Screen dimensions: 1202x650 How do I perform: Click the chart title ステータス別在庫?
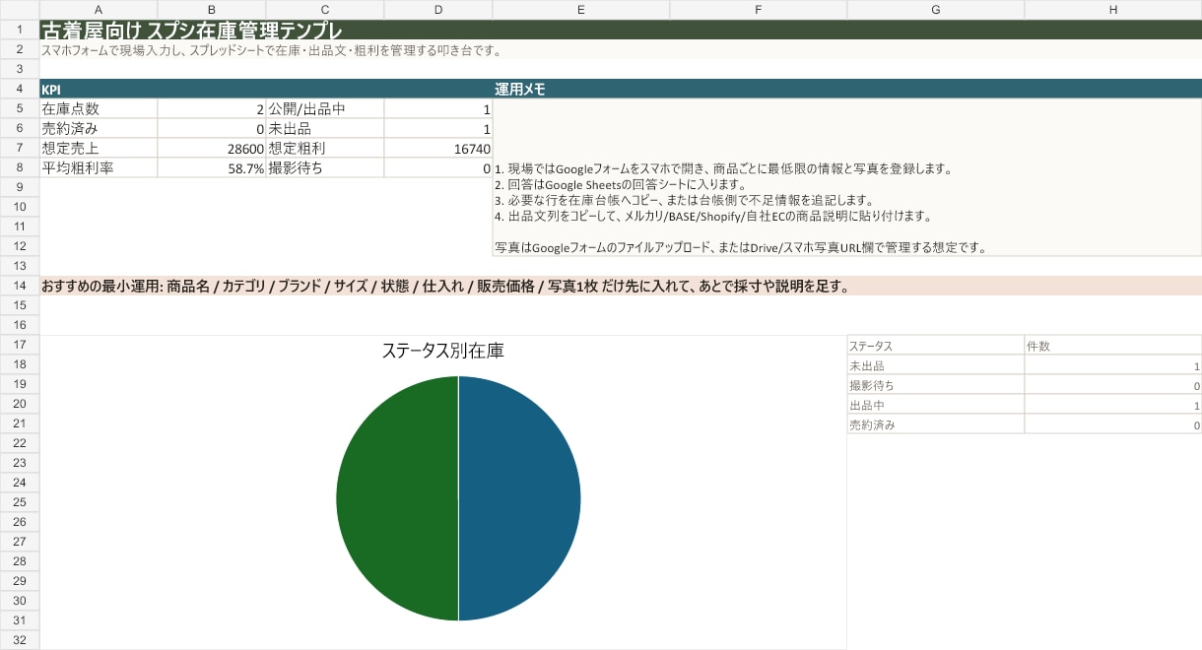[x=443, y=350]
